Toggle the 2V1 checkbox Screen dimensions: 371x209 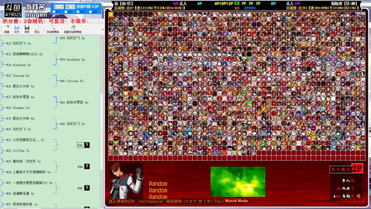click(54, 12)
